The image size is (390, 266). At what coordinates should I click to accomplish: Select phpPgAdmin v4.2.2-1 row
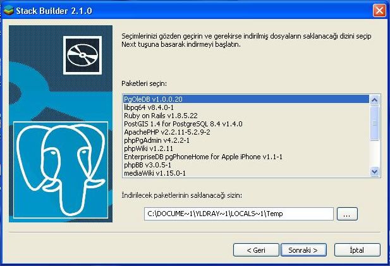246,140
